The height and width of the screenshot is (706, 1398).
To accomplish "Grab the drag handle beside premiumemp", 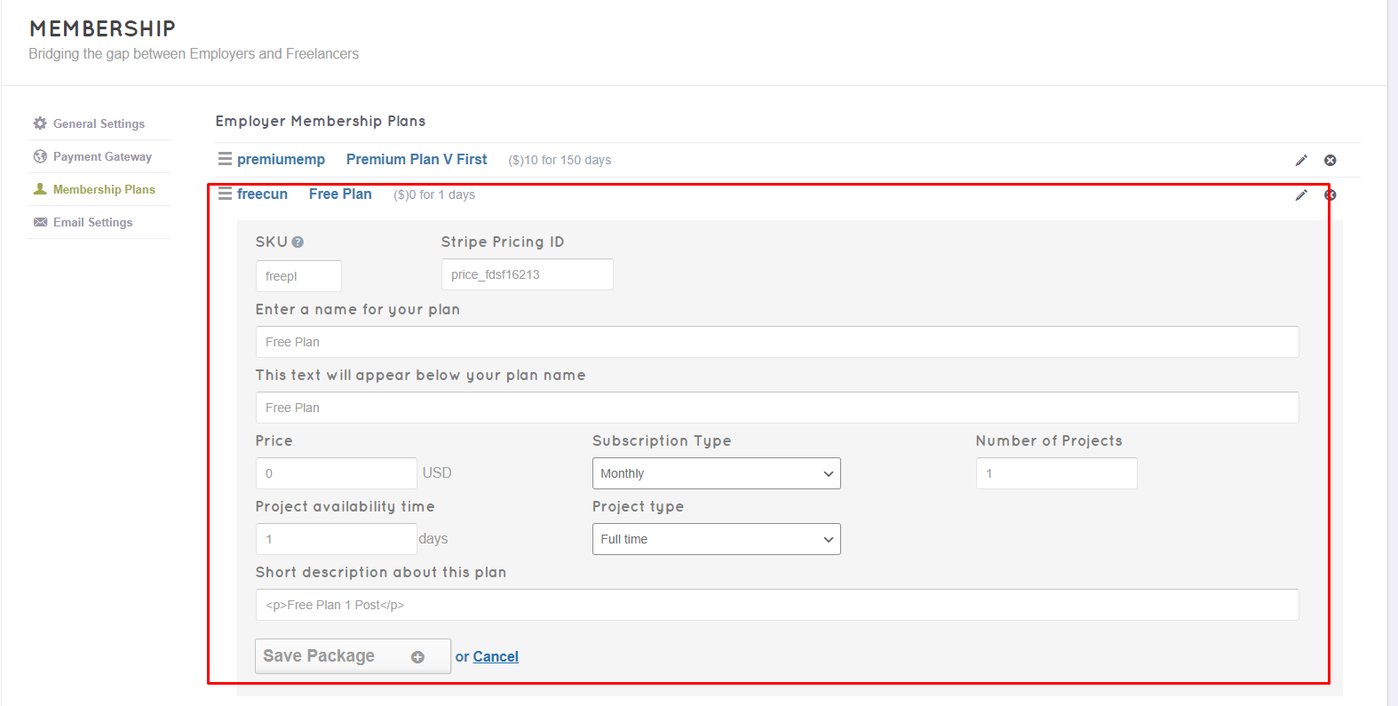I will [225, 159].
